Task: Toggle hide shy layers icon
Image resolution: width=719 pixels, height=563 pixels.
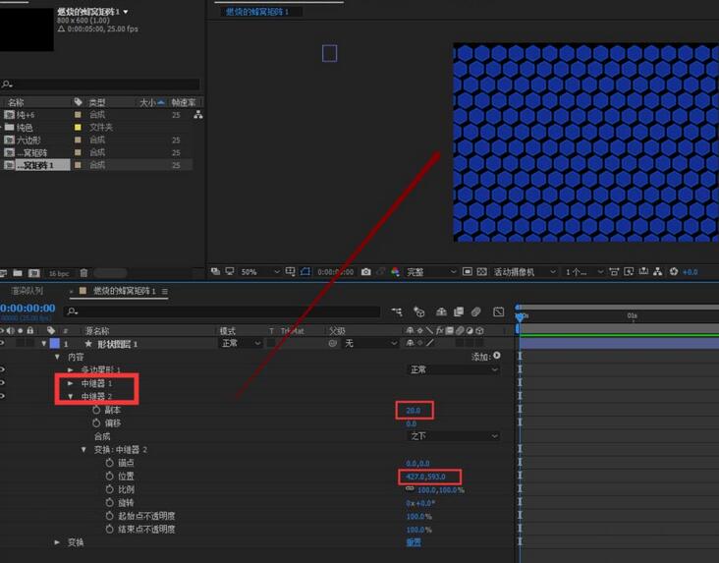Action: pyautogui.click(x=441, y=312)
